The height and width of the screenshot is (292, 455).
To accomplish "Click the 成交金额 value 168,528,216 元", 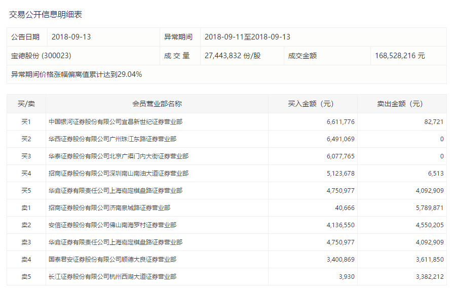I will tap(400, 56).
